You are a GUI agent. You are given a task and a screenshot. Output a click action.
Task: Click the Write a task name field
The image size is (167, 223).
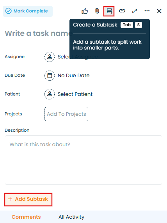click(x=39, y=34)
